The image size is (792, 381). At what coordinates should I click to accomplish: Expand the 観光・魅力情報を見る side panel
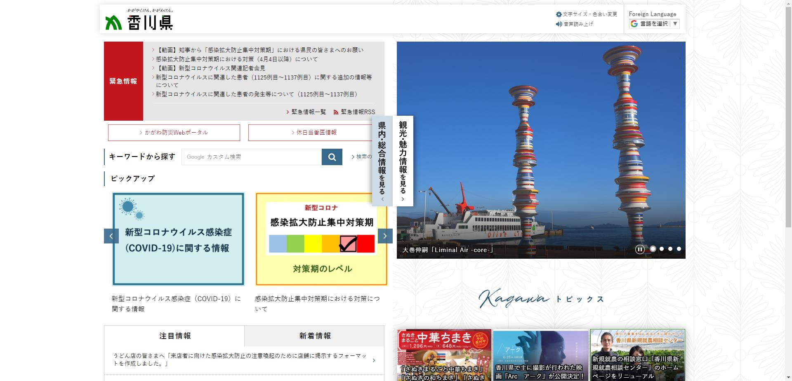pyautogui.click(x=403, y=161)
